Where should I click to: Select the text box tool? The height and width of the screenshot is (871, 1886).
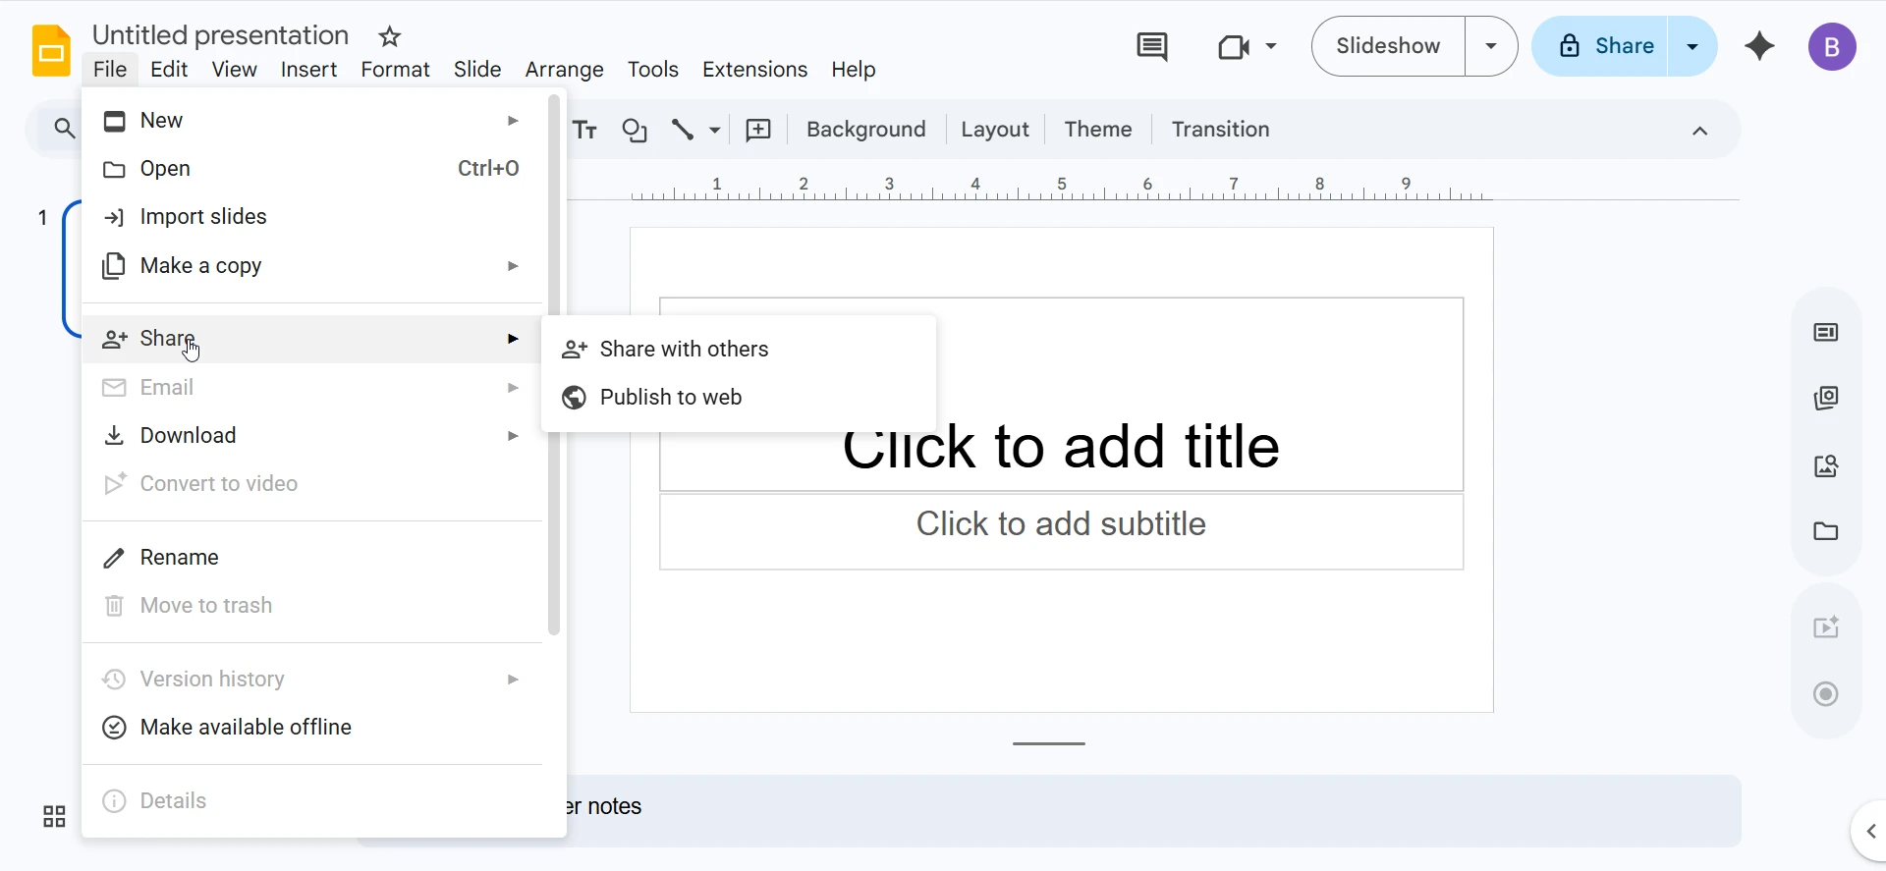(585, 130)
